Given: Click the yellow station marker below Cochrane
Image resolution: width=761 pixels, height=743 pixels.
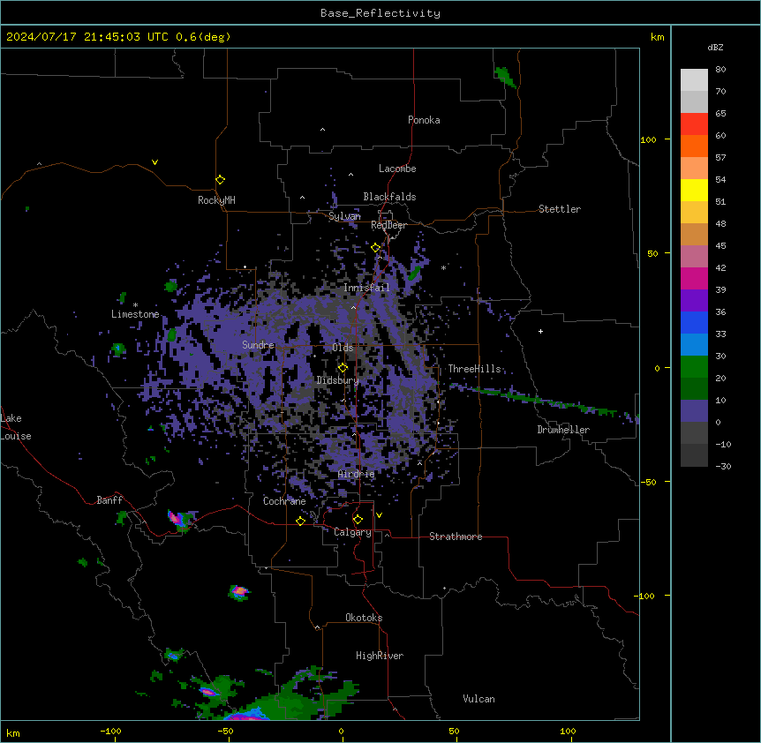Looking at the screenshot, I should pyautogui.click(x=300, y=521).
